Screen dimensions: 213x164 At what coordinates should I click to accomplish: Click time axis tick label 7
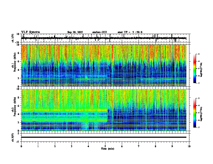click(139, 146)
